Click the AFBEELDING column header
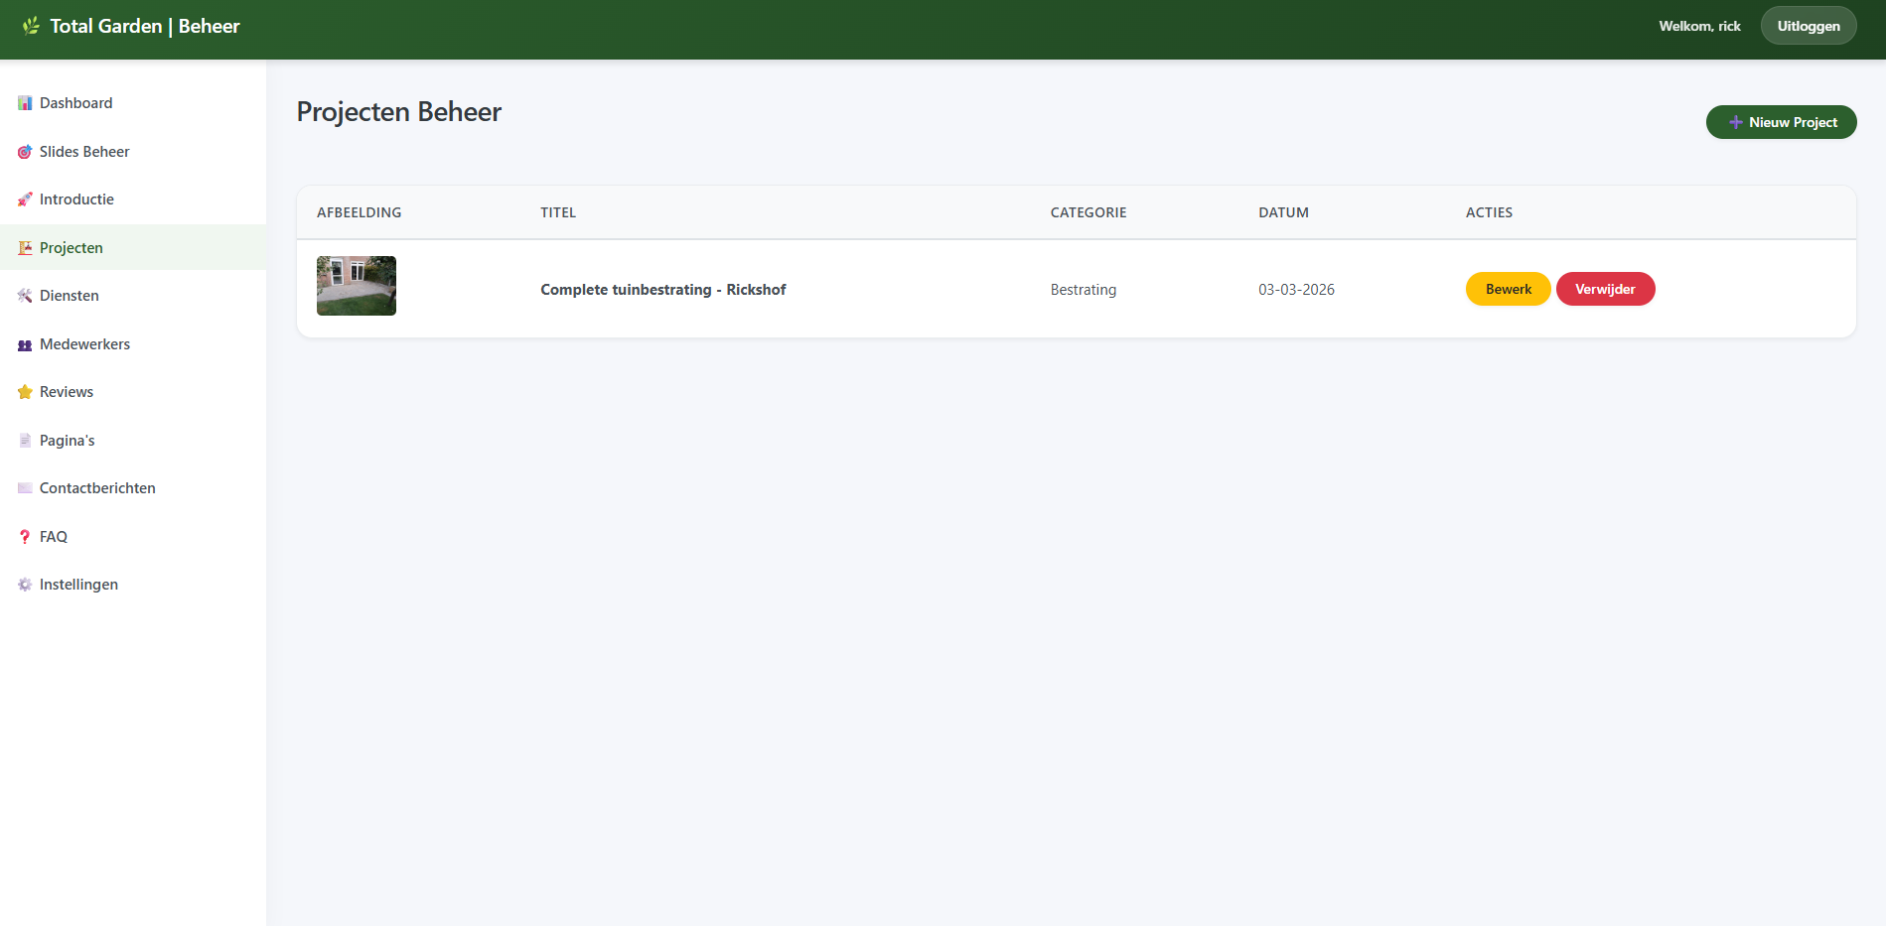The image size is (1886, 926). point(360,212)
